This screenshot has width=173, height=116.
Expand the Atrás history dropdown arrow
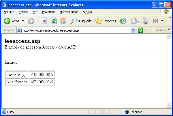coord(23,21)
